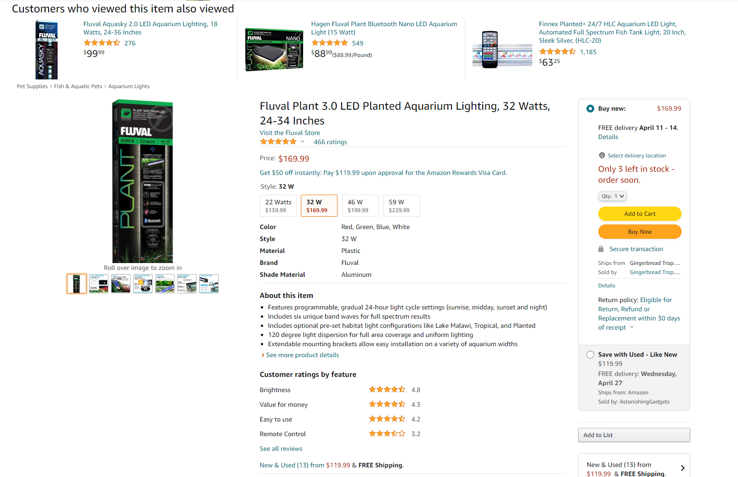Open Pet Supplies breadcrumb
Viewport: 738px width, 477px height.
pos(32,86)
